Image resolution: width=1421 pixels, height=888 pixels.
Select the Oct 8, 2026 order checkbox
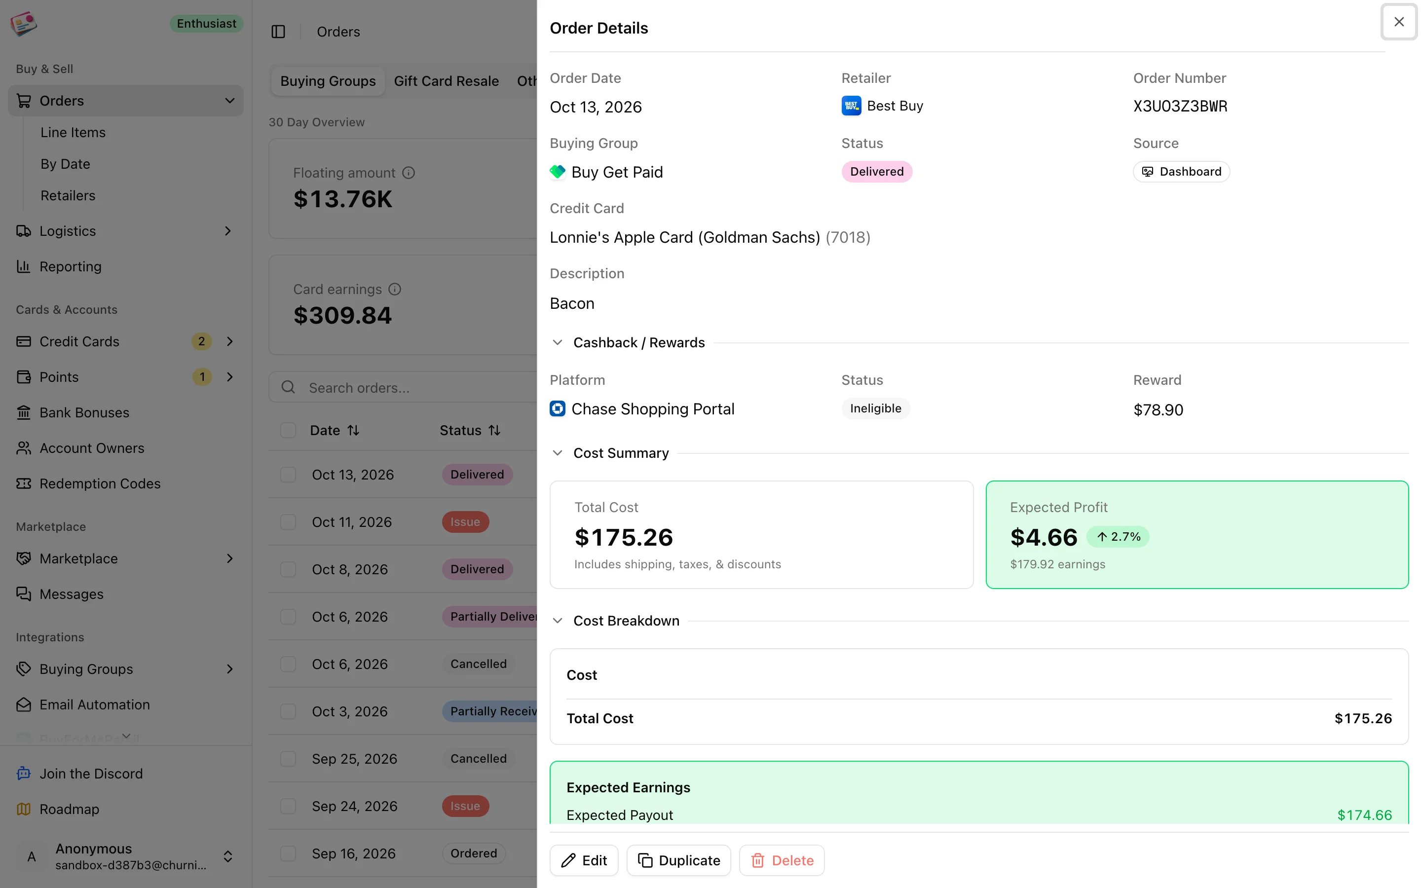288,569
